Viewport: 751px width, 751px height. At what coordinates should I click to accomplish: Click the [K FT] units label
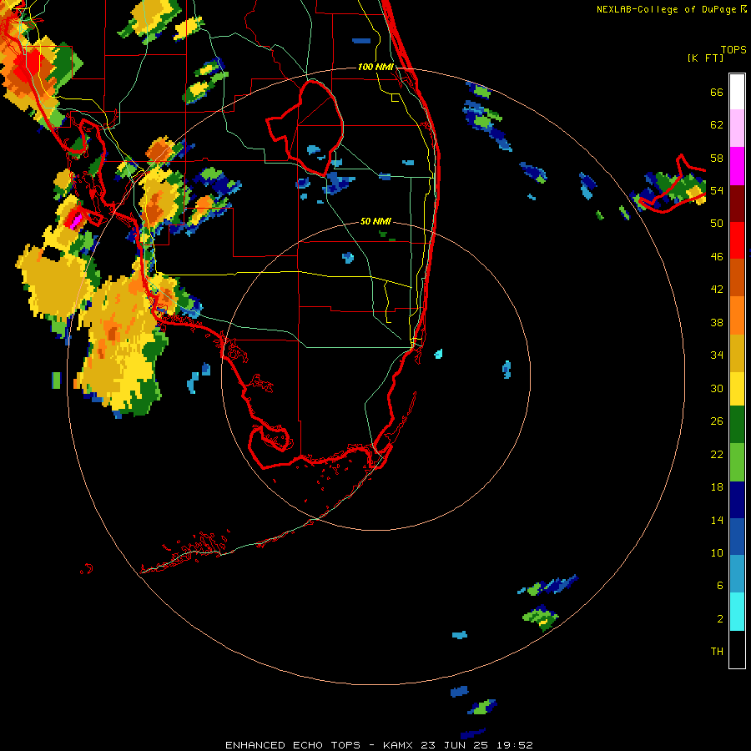tap(705, 58)
